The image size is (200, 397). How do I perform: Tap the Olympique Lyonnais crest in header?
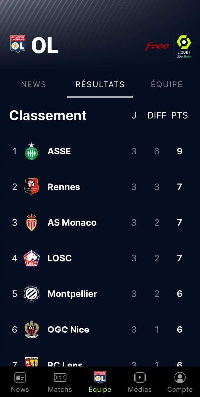[18, 44]
